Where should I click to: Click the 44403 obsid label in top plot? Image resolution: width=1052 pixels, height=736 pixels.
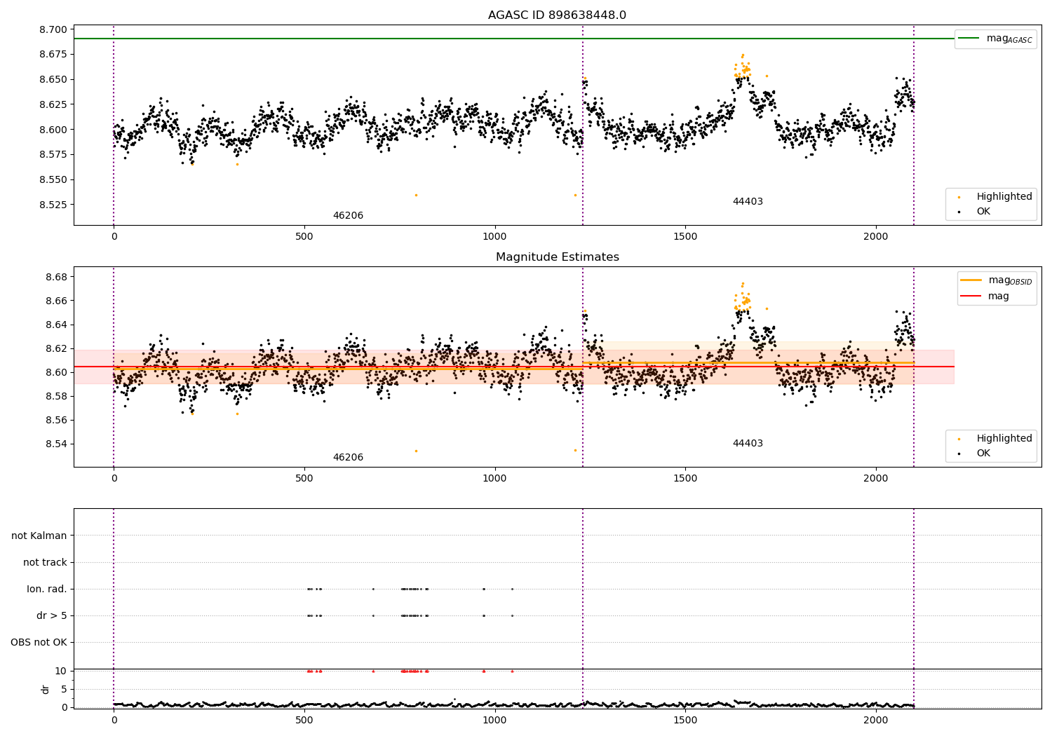[x=748, y=202]
